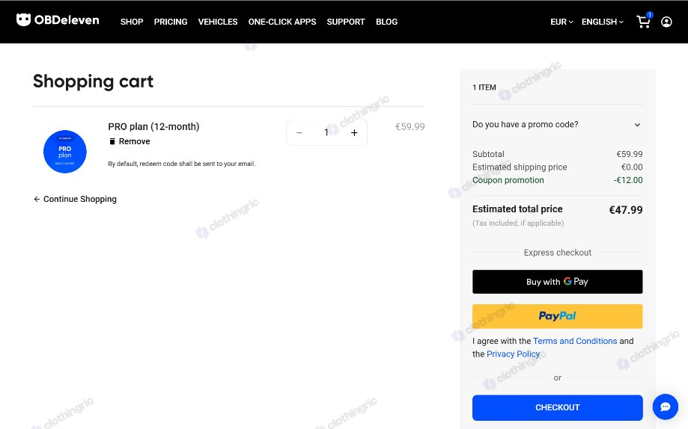This screenshot has height=429, width=688.
Task: Click the redeem code email note
Action: [x=182, y=164]
